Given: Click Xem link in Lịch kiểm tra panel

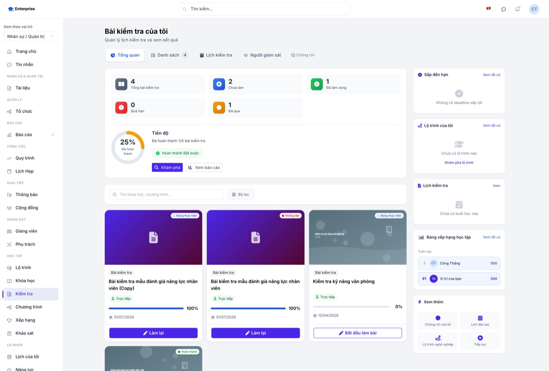Looking at the screenshot, I should click(x=497, y=185).
